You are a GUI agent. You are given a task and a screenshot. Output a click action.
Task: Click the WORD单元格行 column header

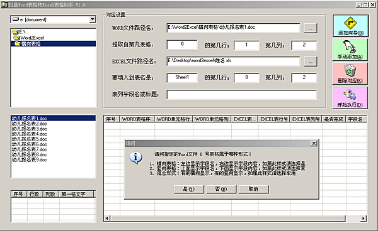pyautogui.click(x=174, y=119)
